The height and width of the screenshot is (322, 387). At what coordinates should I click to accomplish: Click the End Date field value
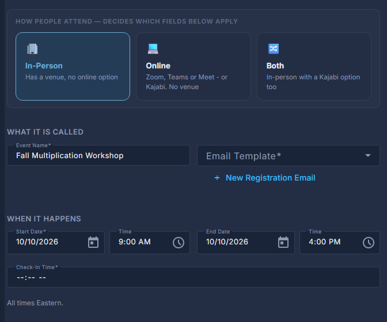point(227,241)
